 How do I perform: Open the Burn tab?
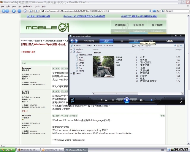coord(136,41)
